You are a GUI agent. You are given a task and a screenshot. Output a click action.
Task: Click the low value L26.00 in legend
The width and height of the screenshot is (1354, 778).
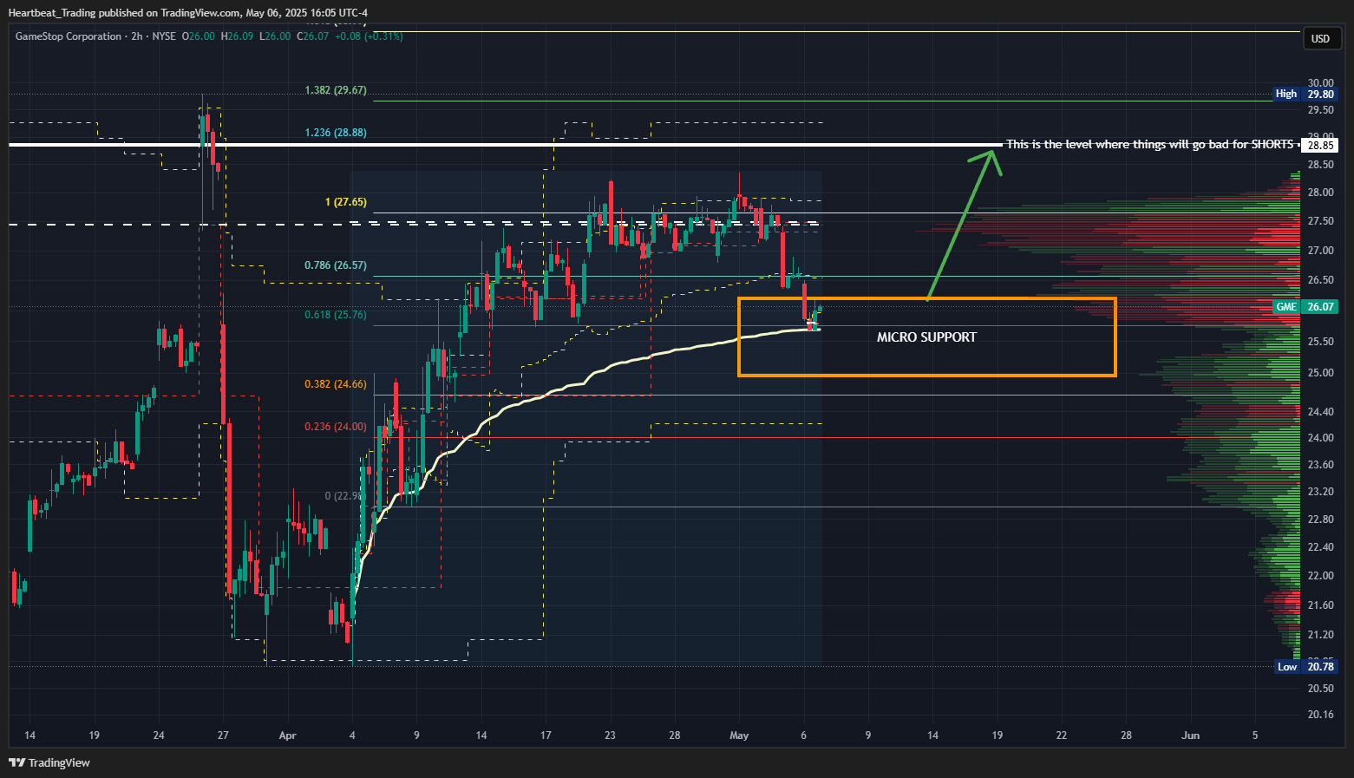pyautogui.click(x=275, y=36)
